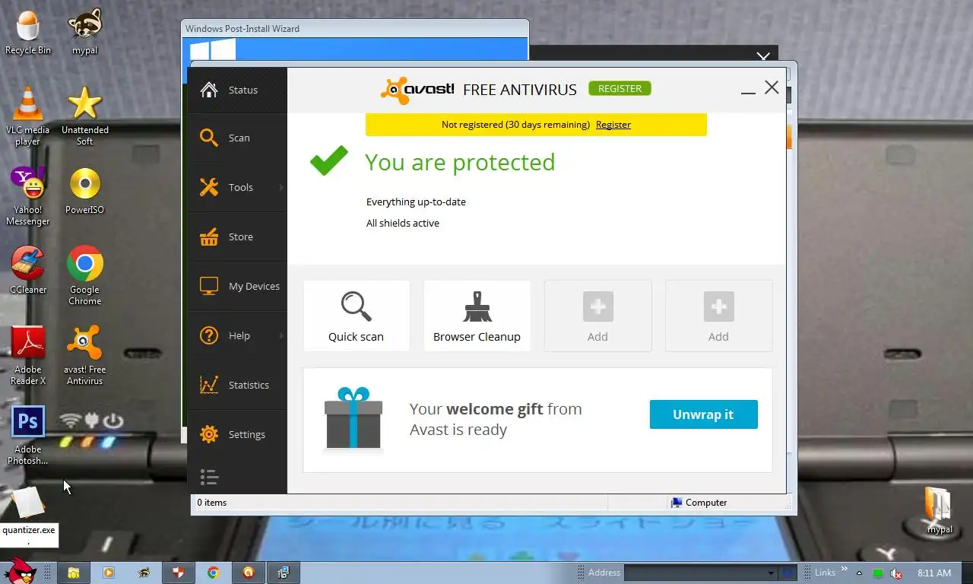Open Unattended Soft star icon
973x584 pixels.
click(84, 116)
